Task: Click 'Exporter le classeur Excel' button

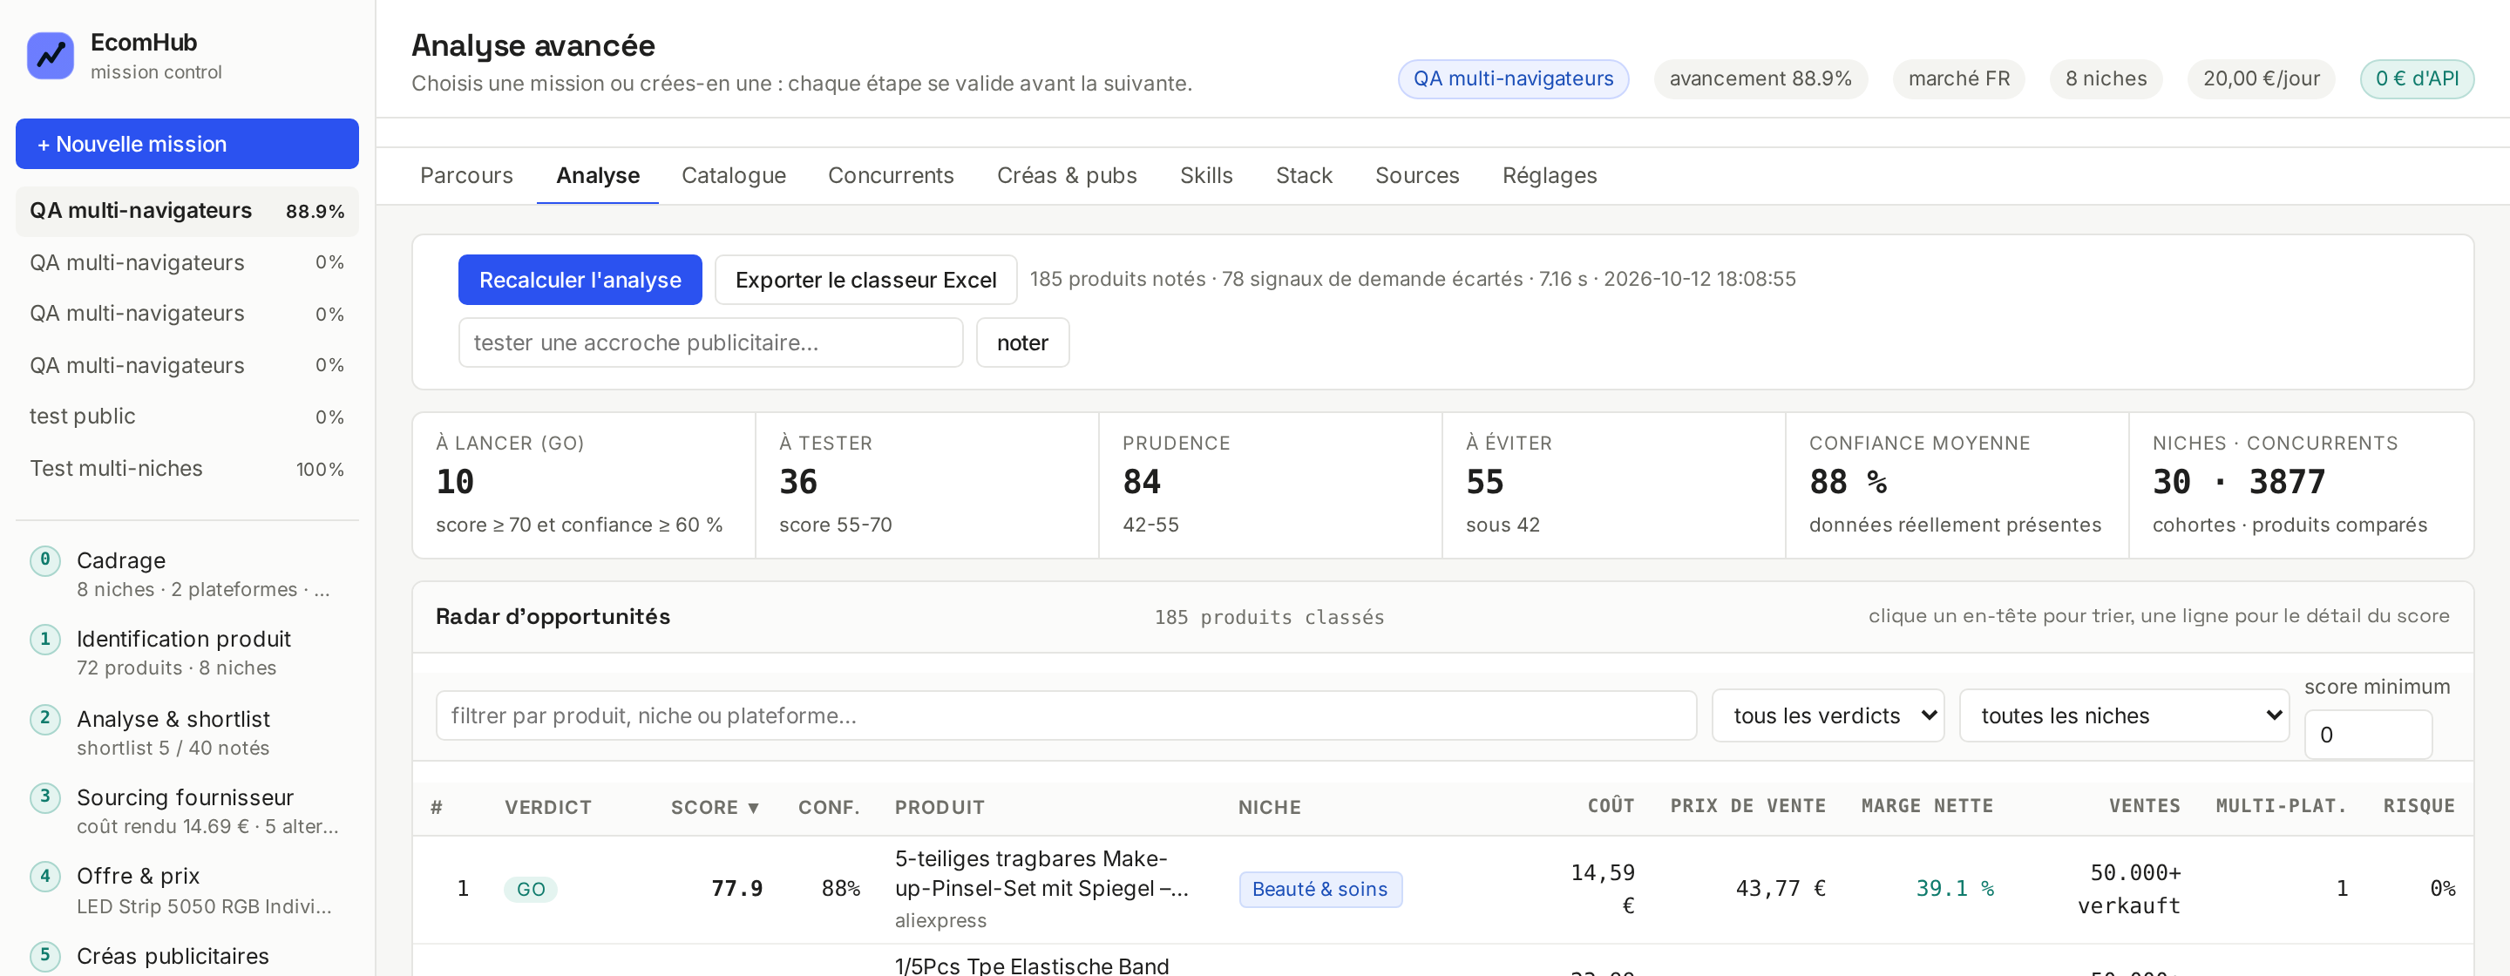Action: pyautogui.click(x=865, y=280)
